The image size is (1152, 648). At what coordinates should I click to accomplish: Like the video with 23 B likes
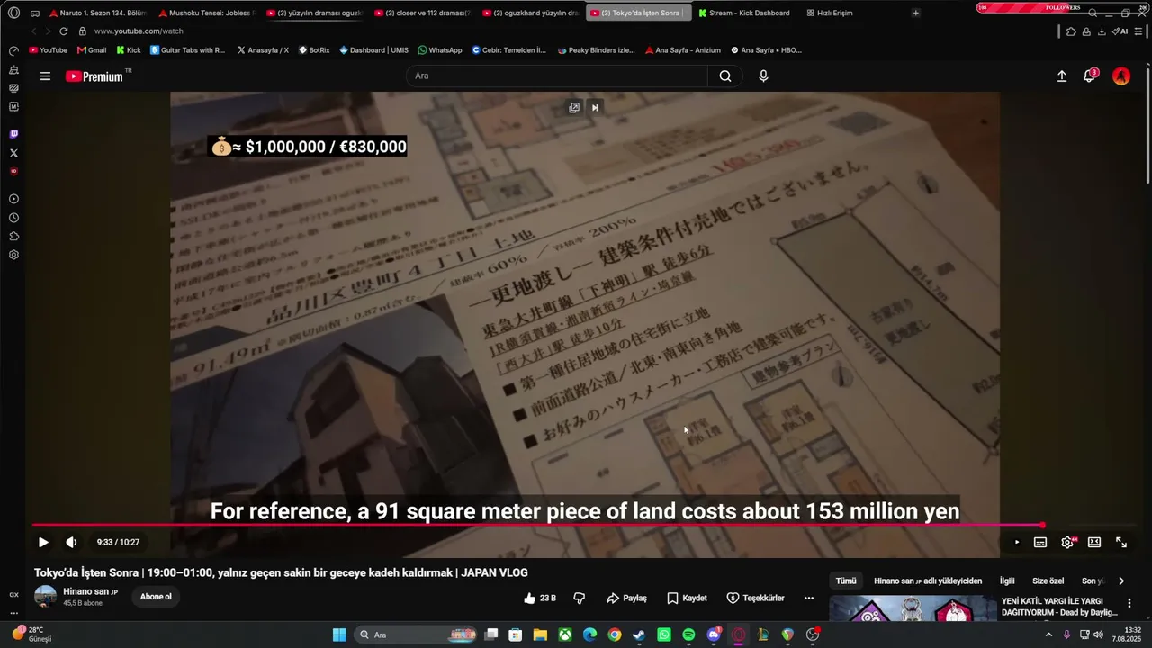pyautogui.click(x=540, y=598)
